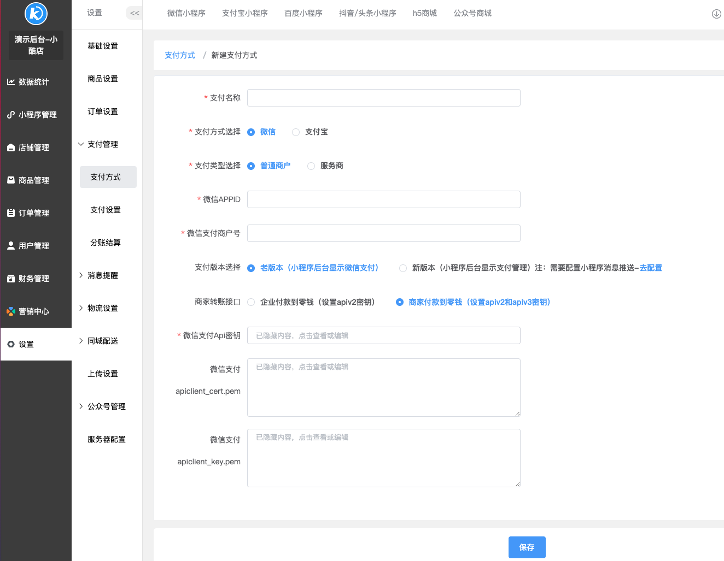This screenshot has width=724, height=561.
Task: Click the 设置 panel header title
Action: click(x=95, y=13)
